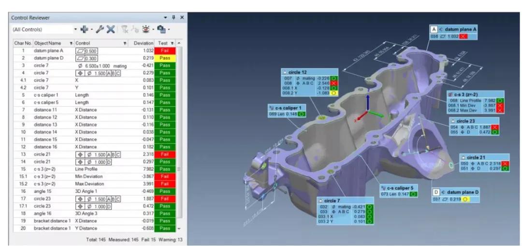This screenshot has width=522, height=246.
Task: Expand the camera snapshot dropdown arrow
Action: tap(169, 29)
